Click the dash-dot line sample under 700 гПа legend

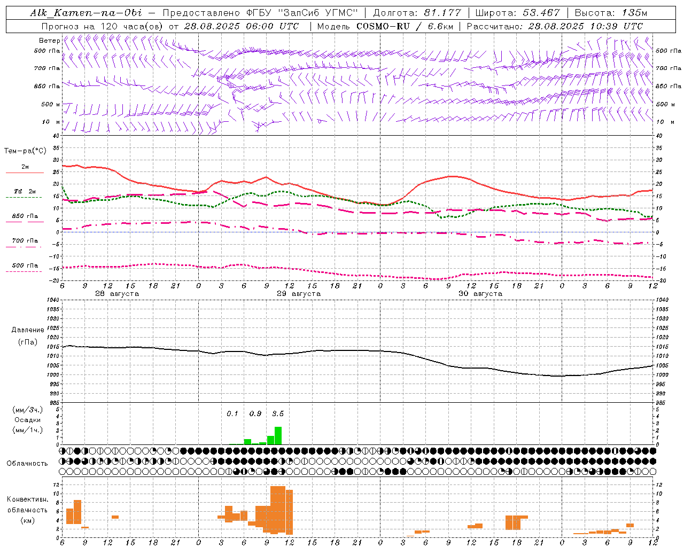(24, 247)
